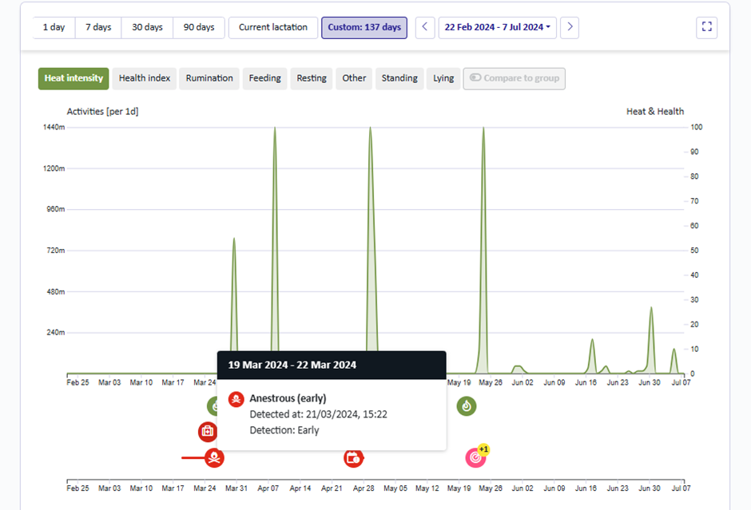Select the heat drop icon near May 19
Viewport: 751px width, 510px height.
[467, 406]
